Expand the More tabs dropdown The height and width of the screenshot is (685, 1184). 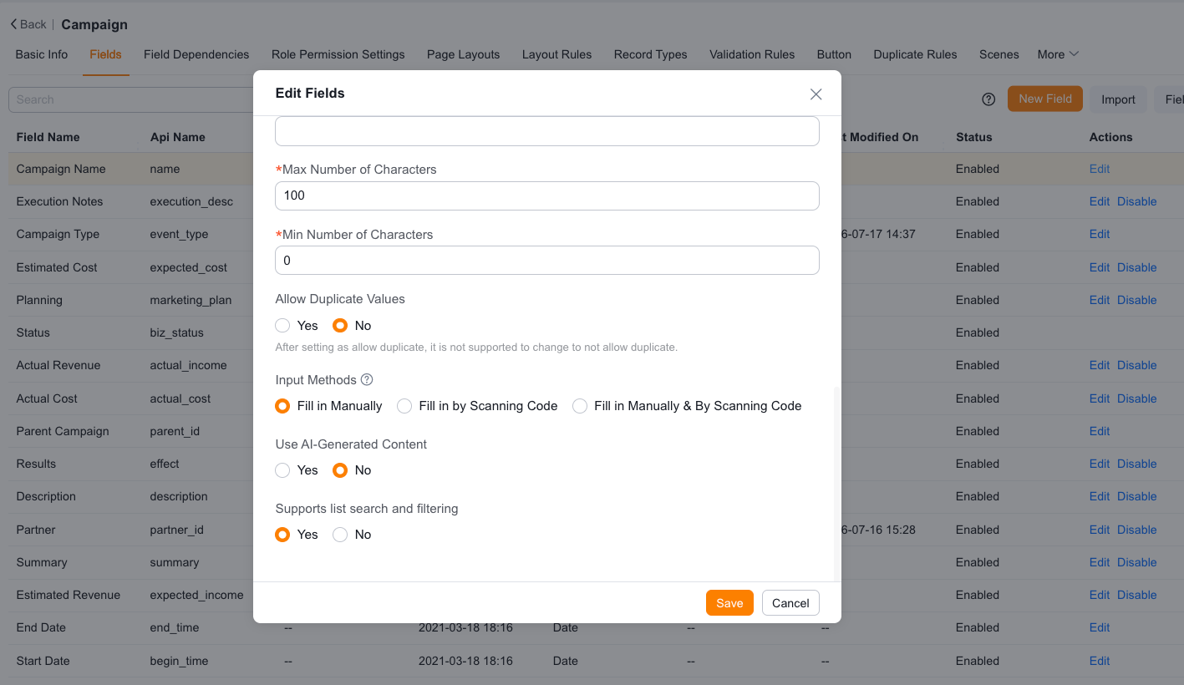coord(1058,54)
